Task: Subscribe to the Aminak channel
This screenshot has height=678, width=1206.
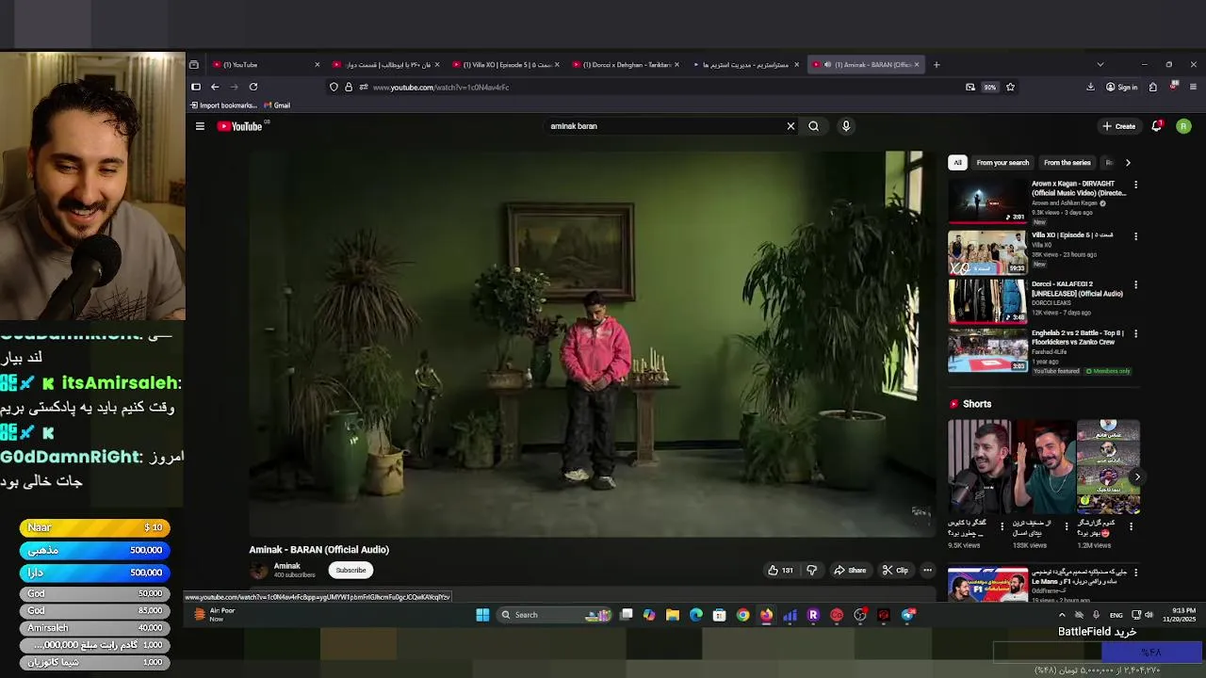Action: tap(350, 570)
